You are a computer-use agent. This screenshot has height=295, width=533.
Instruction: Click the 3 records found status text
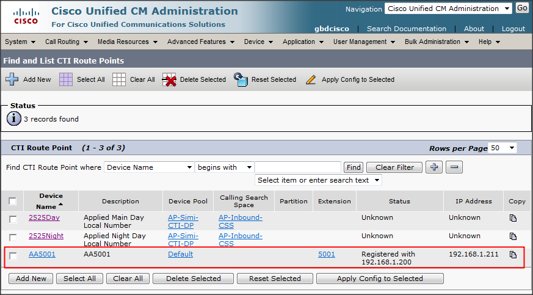click(51, 119)
